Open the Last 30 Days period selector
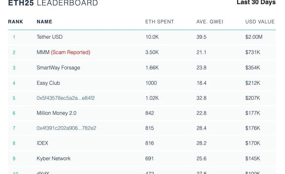This screenshot has height=174, width=285. 256,3
